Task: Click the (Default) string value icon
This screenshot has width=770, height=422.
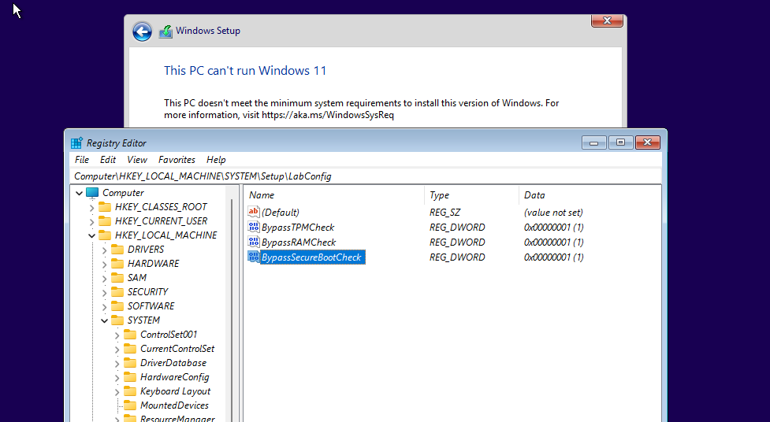Action: click(x=254, y=212)
